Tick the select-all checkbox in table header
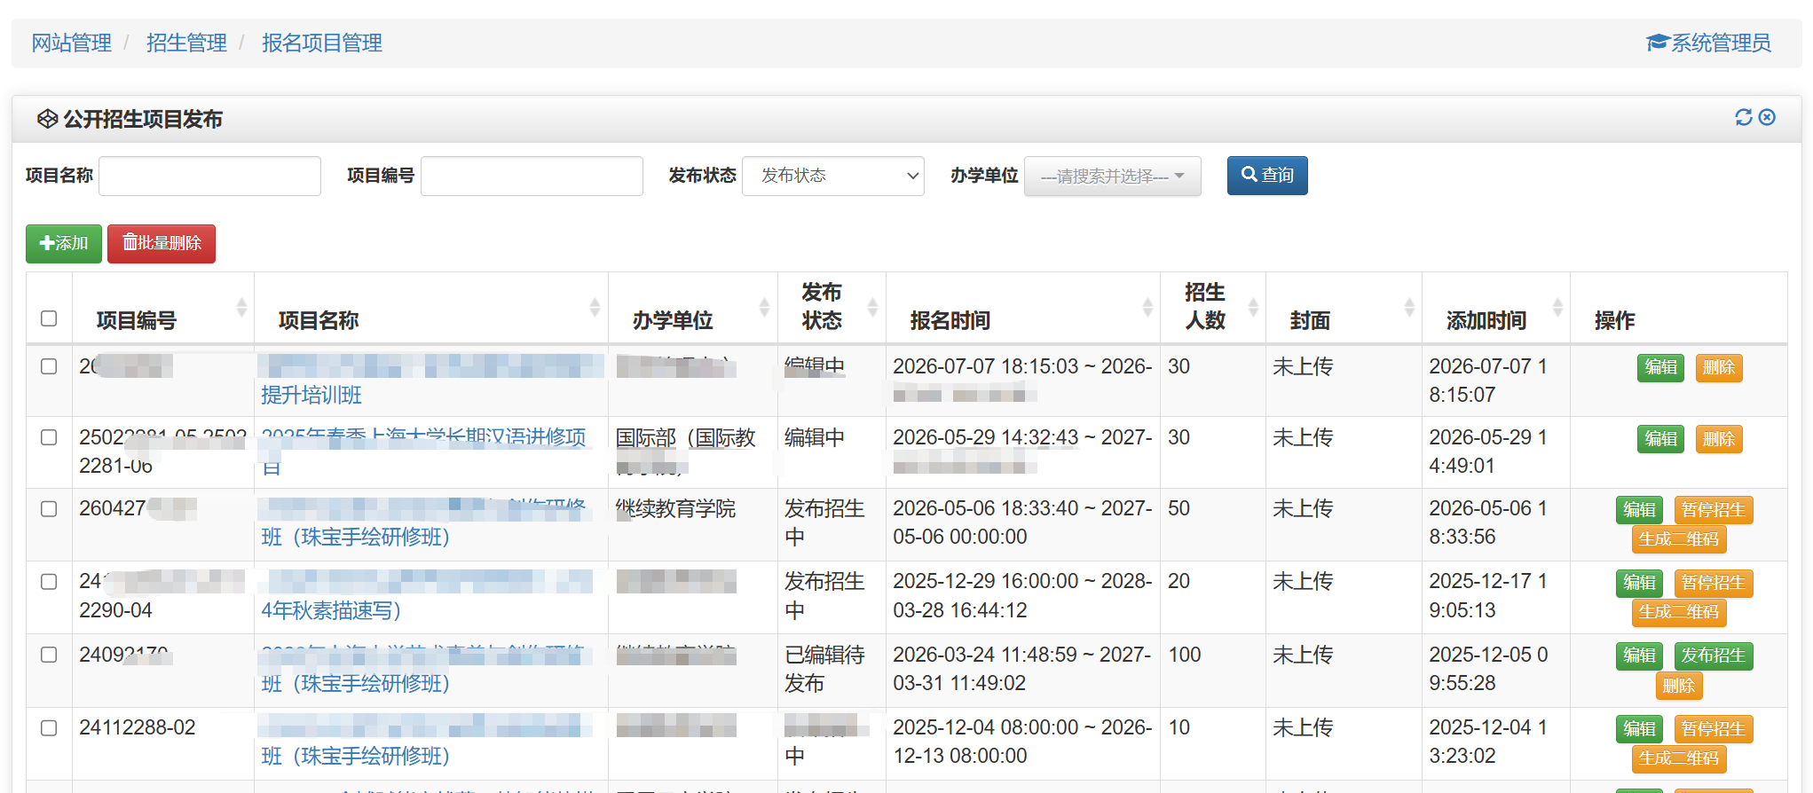The image size is (1813, 793). pos(49,318)
